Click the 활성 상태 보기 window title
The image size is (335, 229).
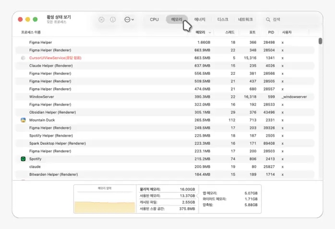(59, 17)
